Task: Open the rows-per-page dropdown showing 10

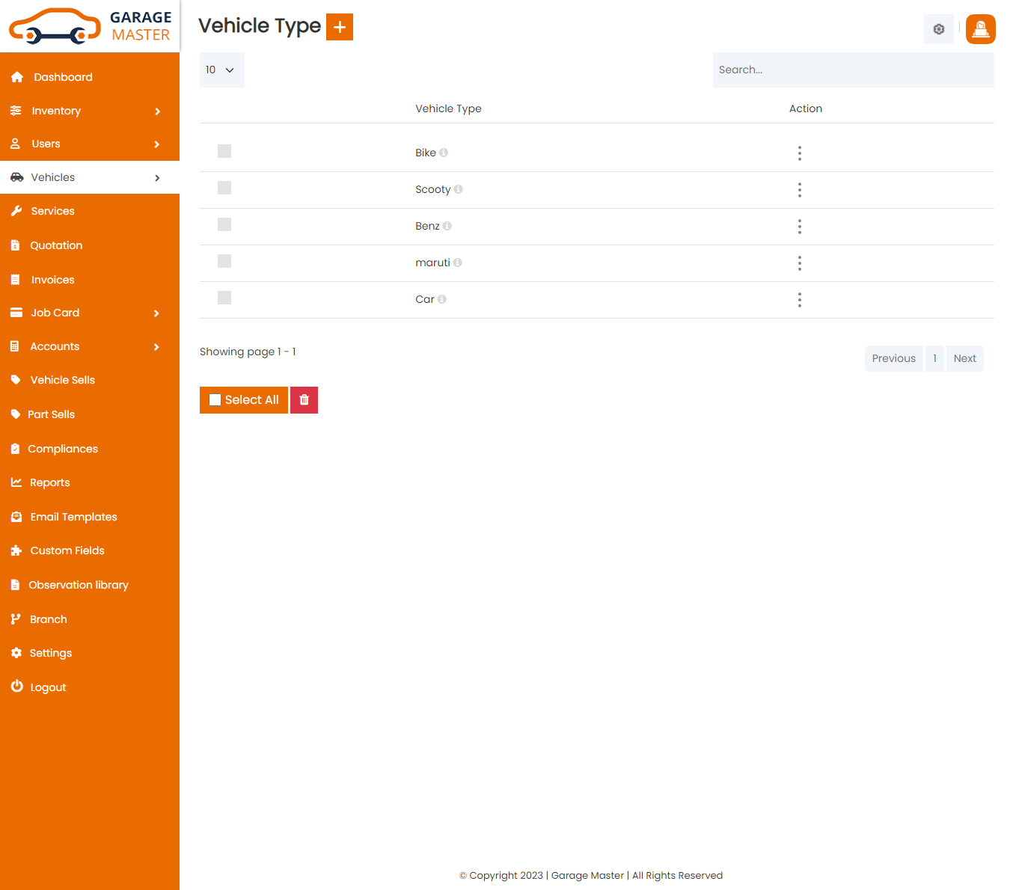Action: click(x=221, y=70)
